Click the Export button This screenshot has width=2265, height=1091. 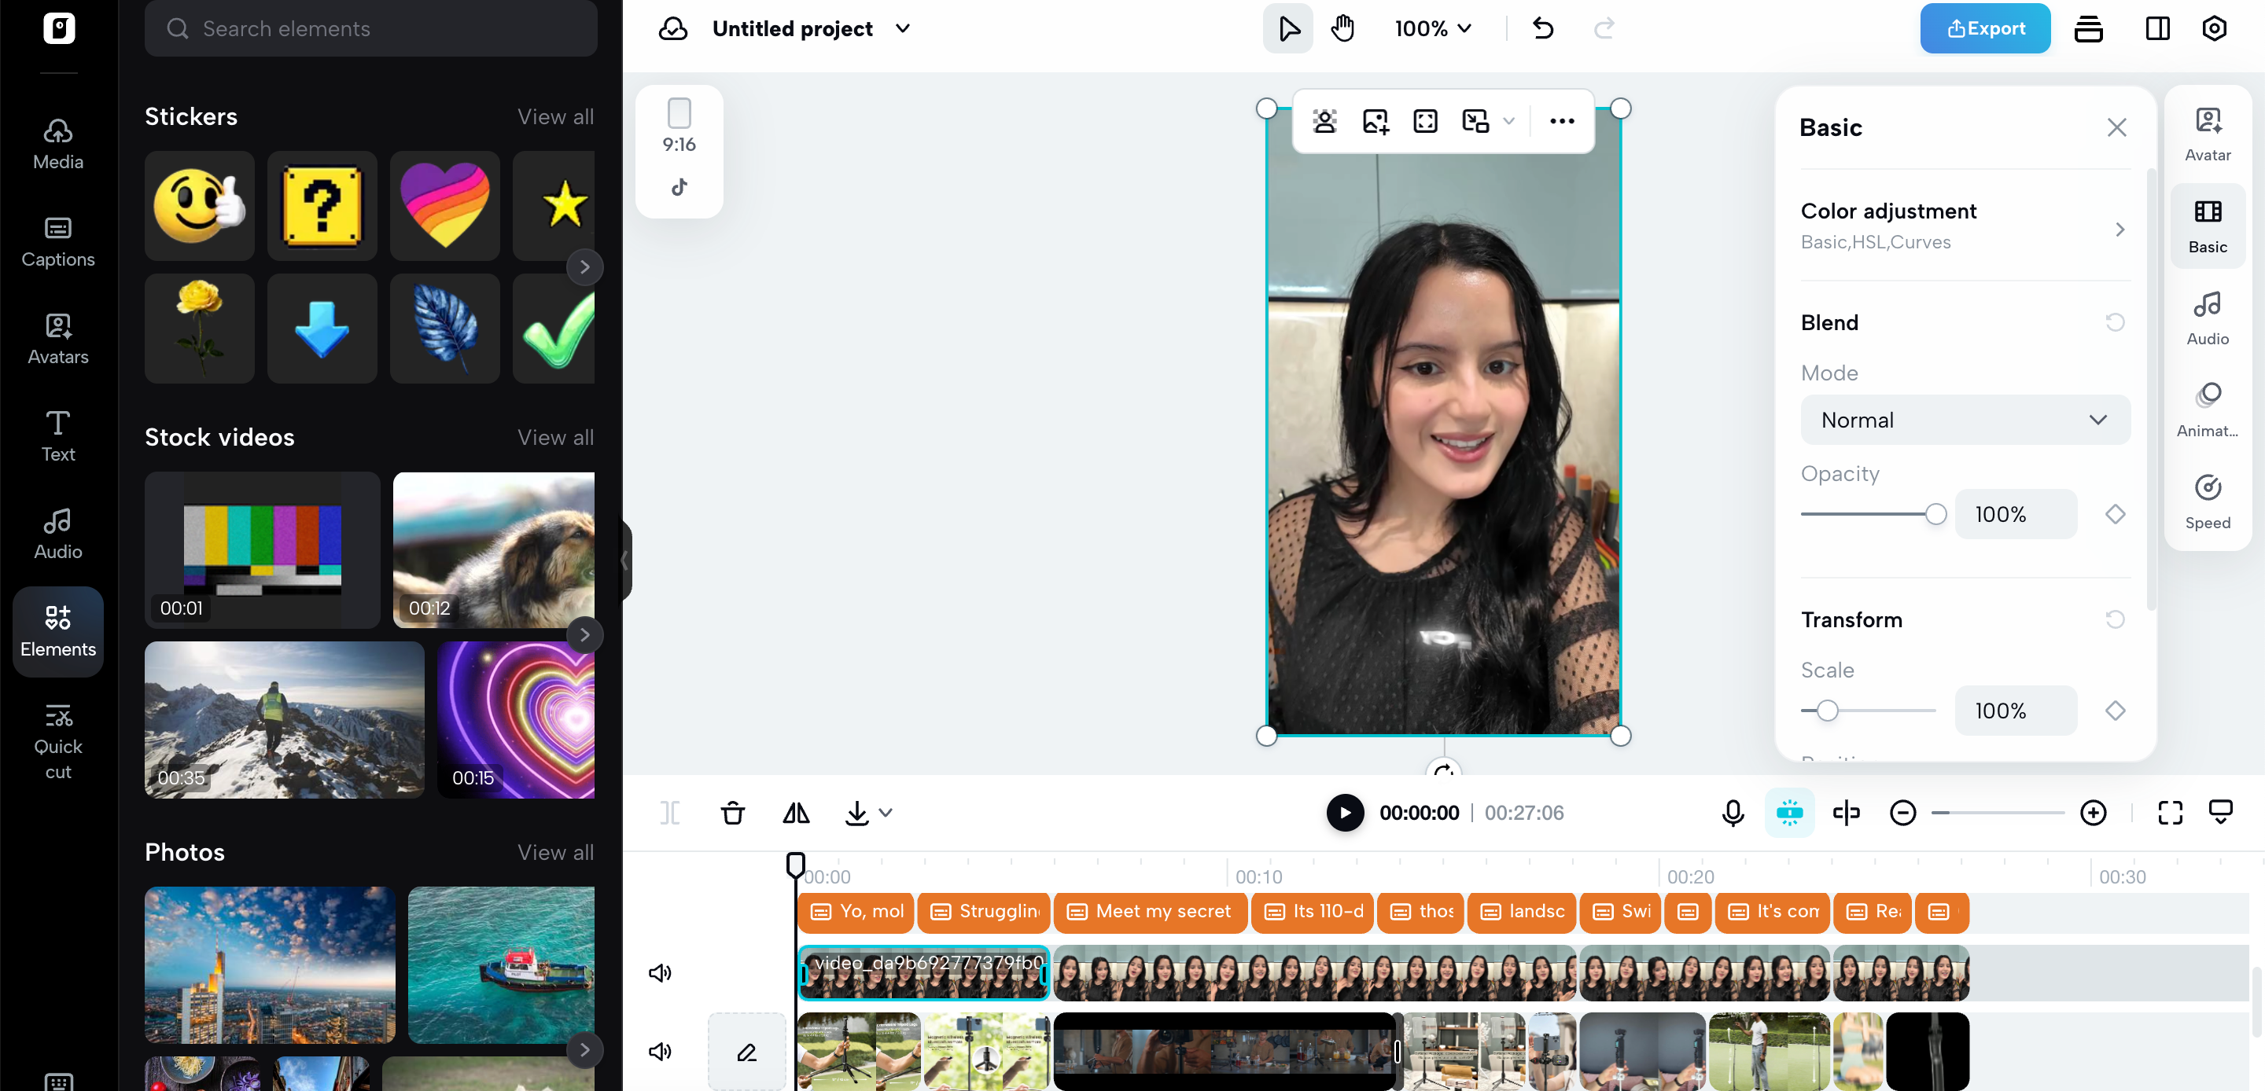[1984, 28]
